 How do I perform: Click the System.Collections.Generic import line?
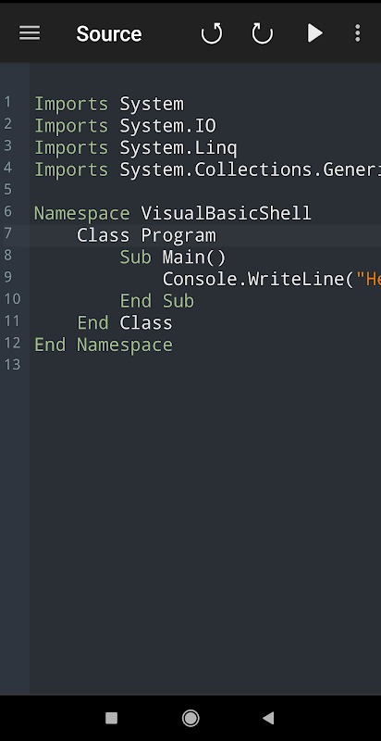tap(207, 170)
